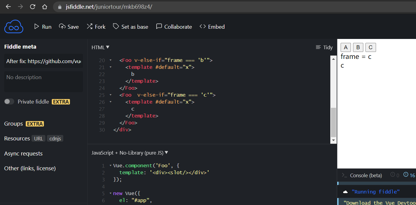Viewport: 416px width, 205px height.
Task: Fork this fiddle
Action: coord(96,27)
